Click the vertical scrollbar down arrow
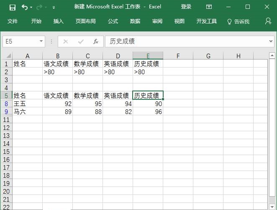Image resolution: width=277 pixels, height=210 pixels. point(272,207)
